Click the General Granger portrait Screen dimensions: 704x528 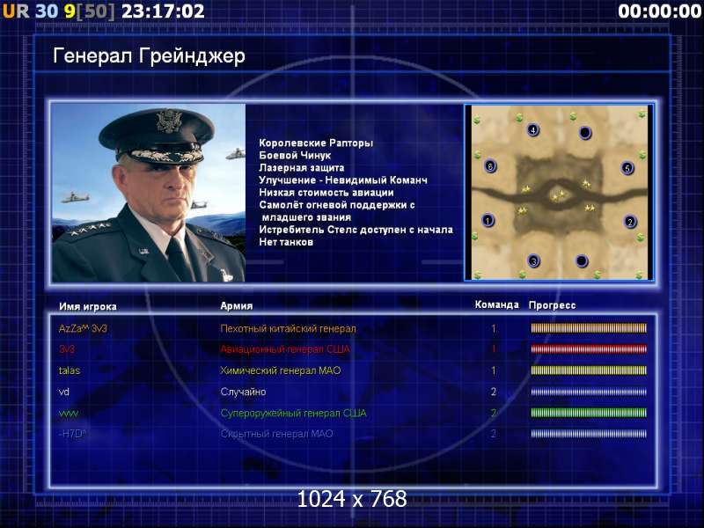(x=149, y=193)
